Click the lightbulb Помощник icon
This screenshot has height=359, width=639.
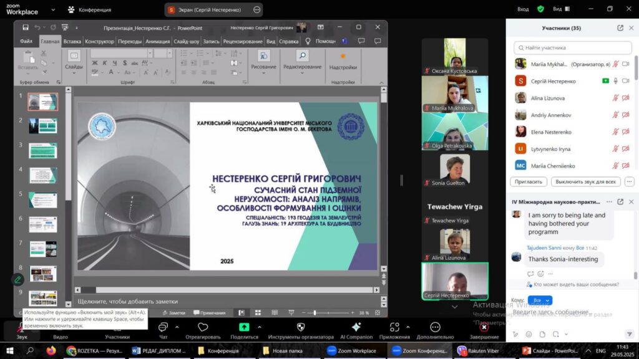[x=308, y=41]
